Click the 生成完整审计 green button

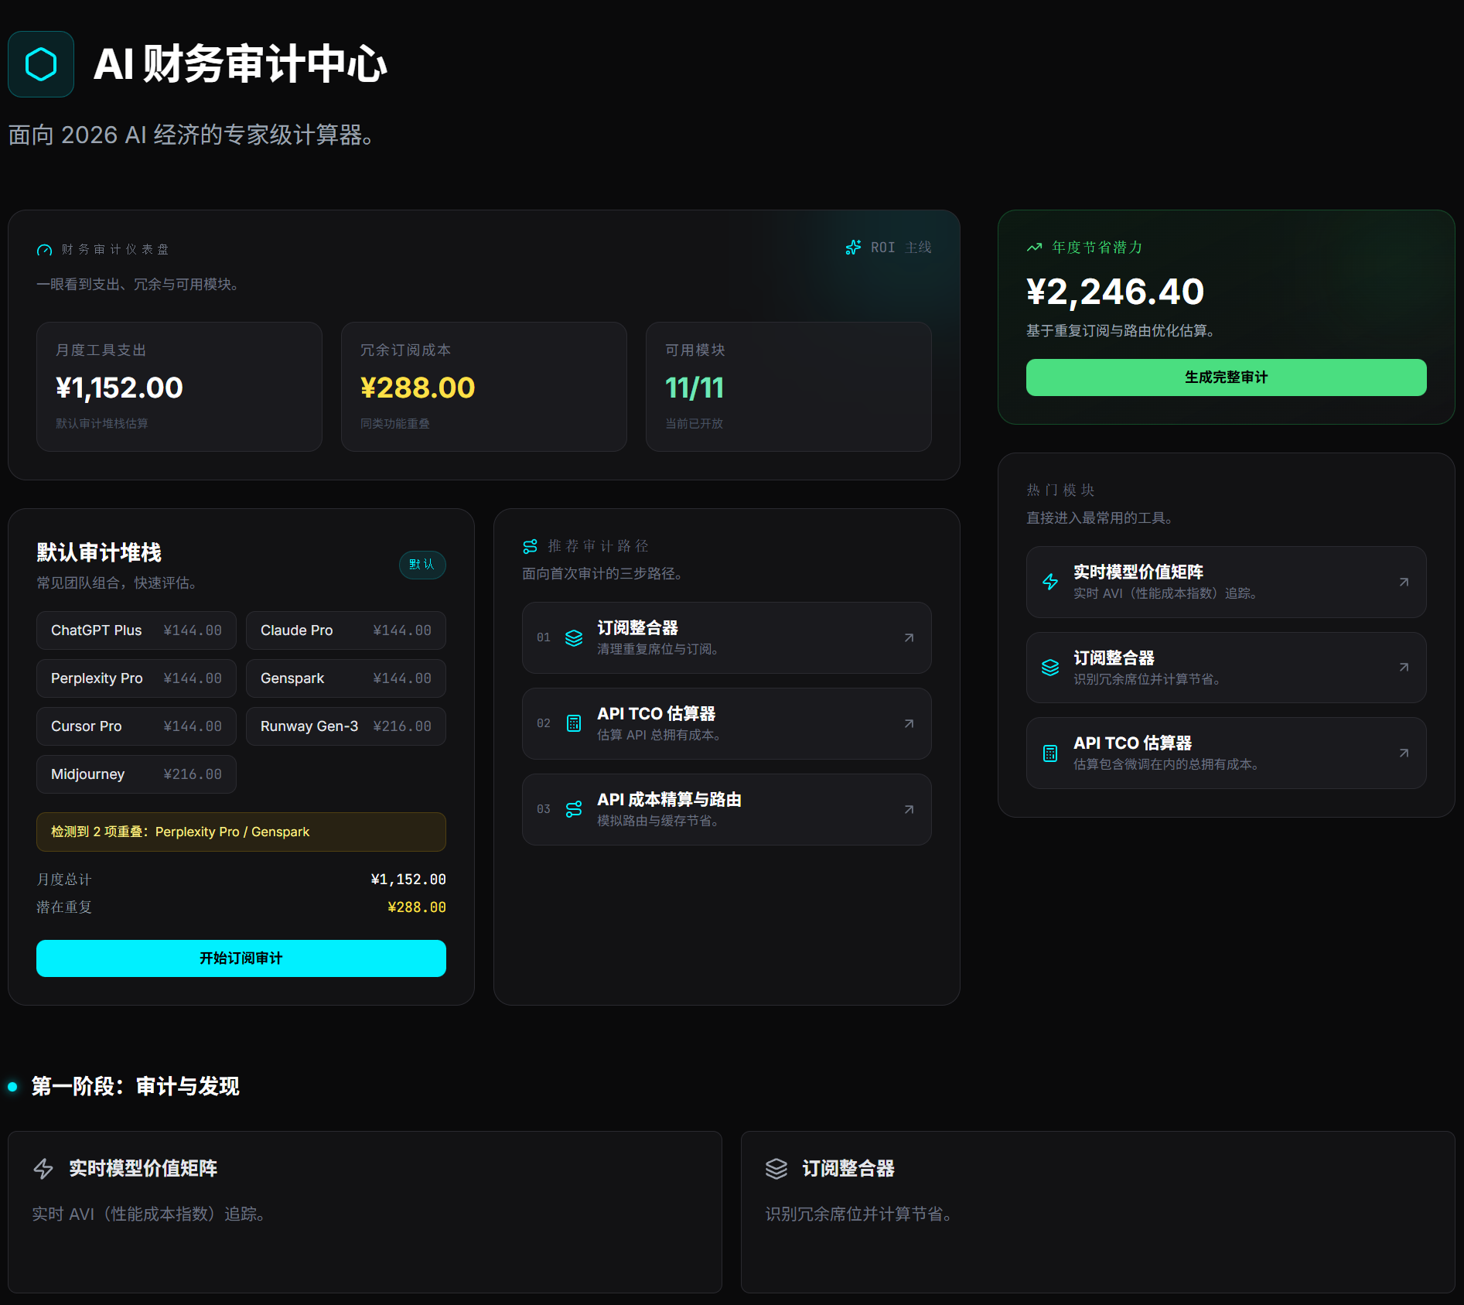(1226, 377)
